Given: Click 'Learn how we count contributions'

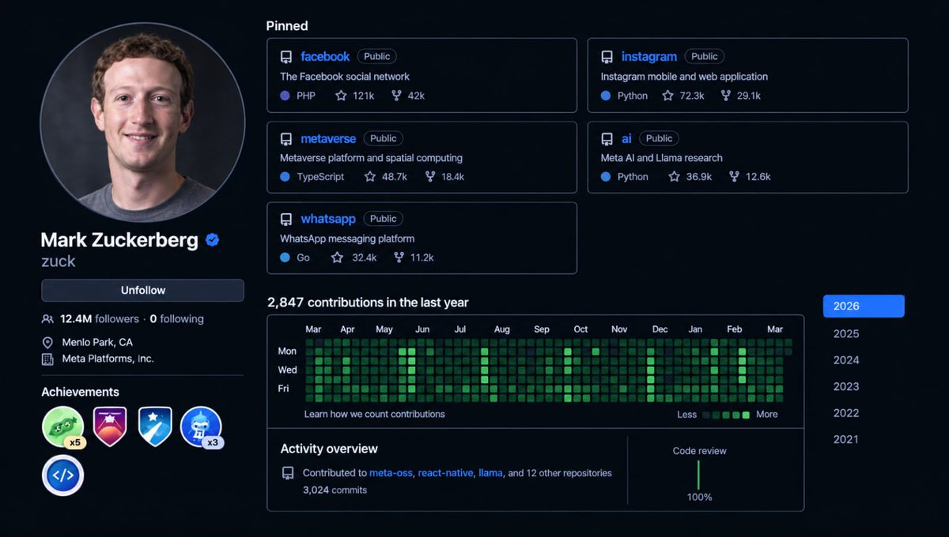Looking at the screenshot, I should click(375, 414).
